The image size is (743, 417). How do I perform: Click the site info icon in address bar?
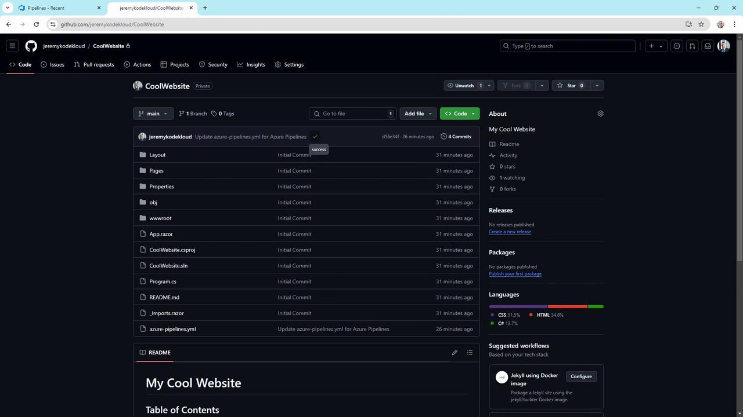[x=53, y=24]
